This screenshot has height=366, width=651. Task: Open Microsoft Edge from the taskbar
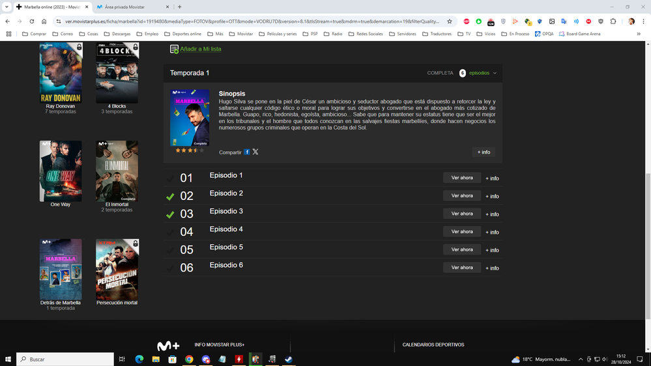click(139, 359)
